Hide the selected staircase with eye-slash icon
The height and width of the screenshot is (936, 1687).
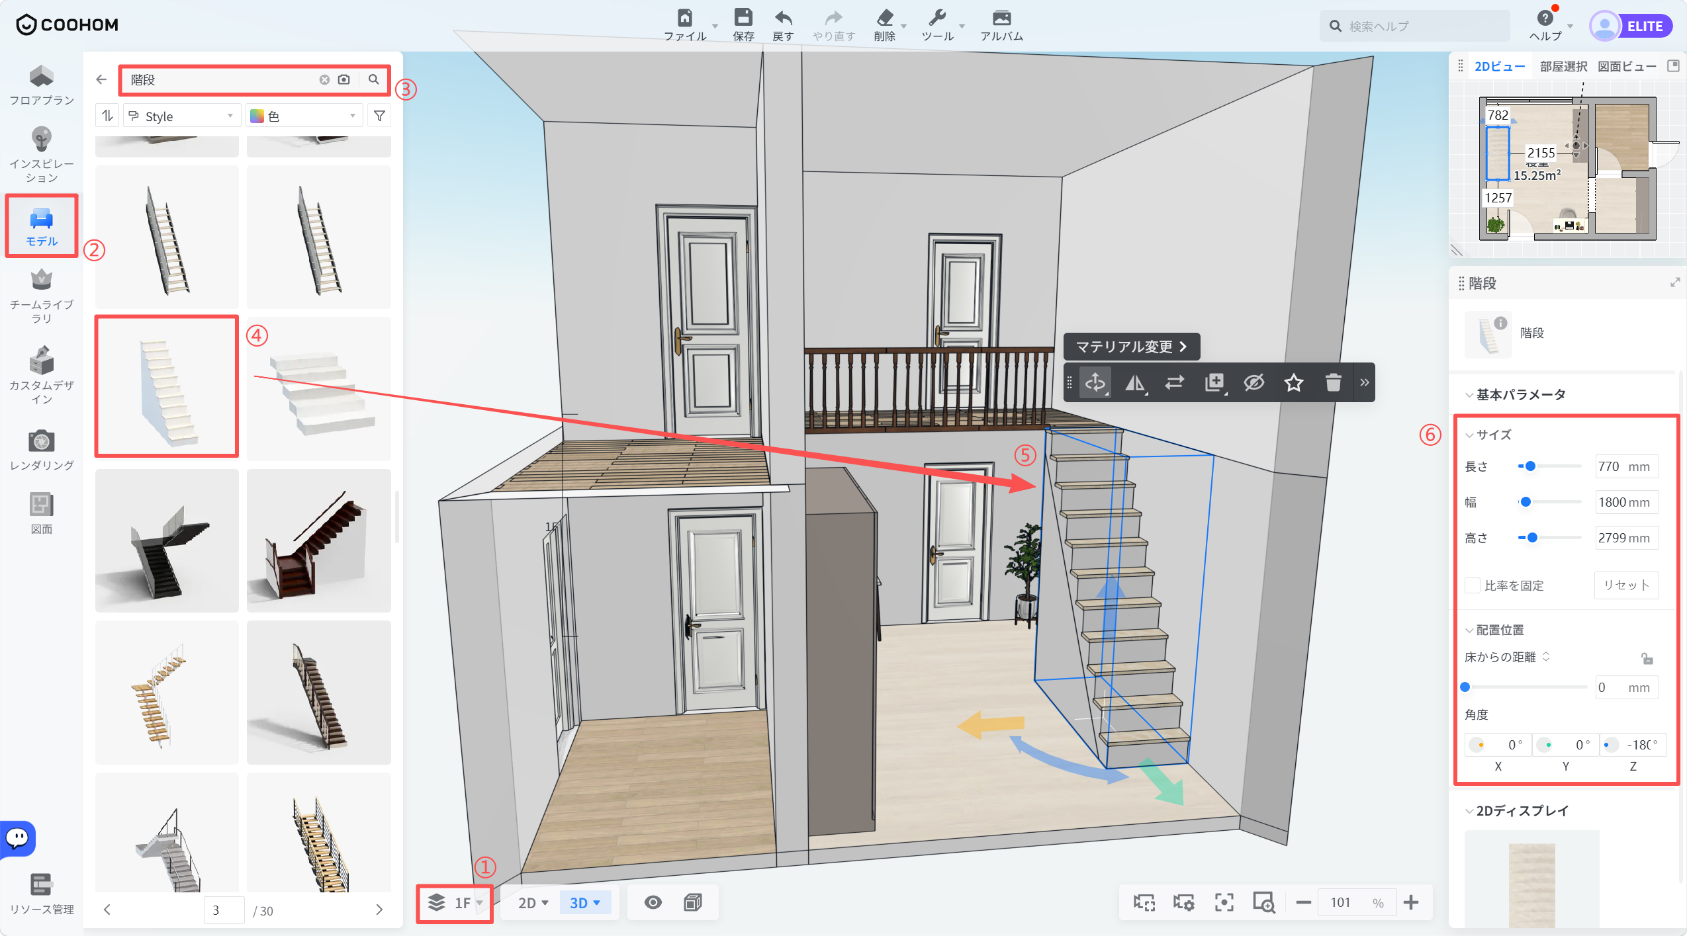1254,382
